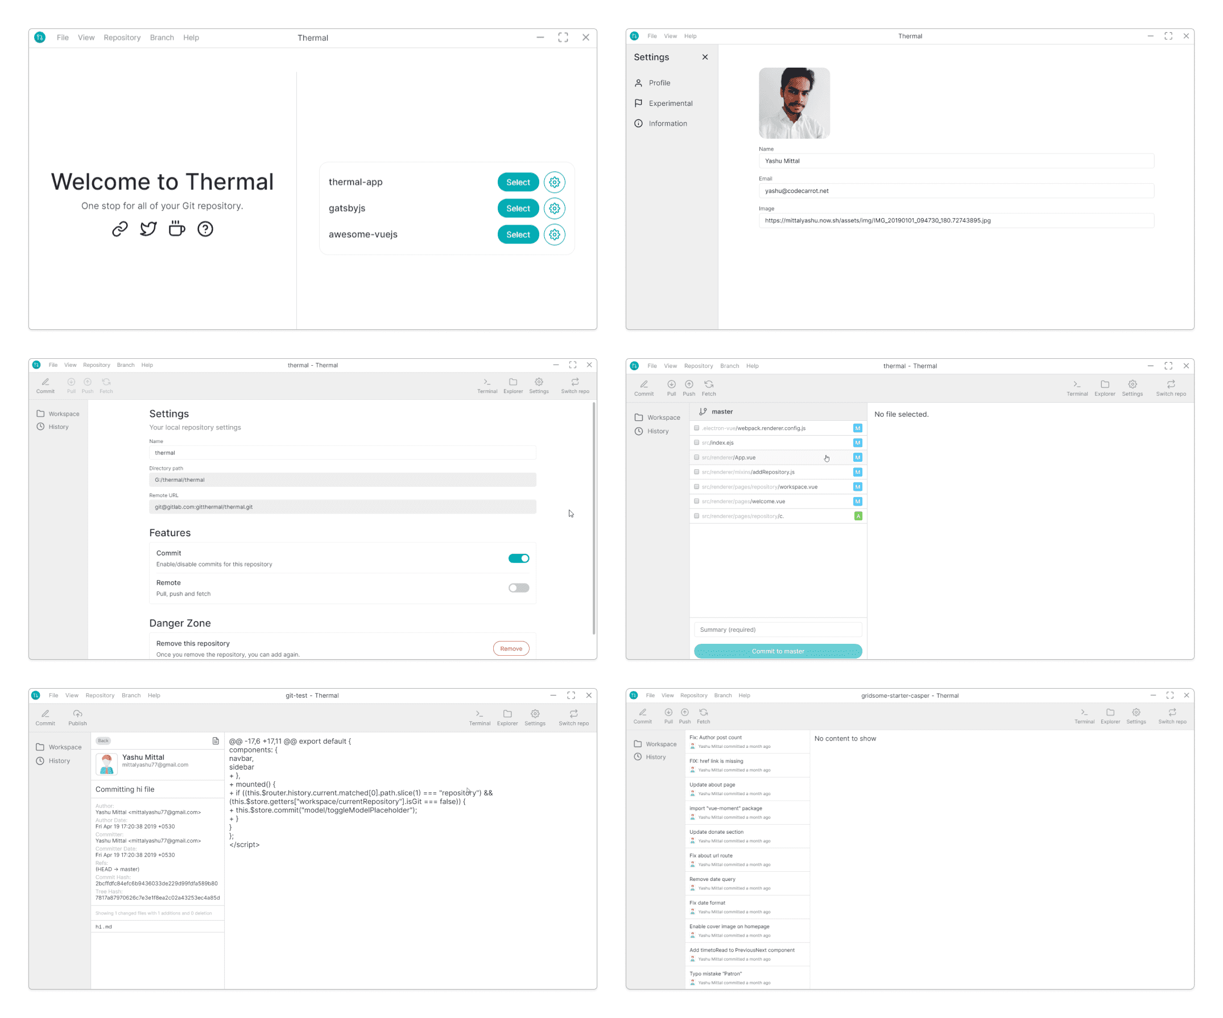The height and width of the screenshot is (1018, 1223).
Task: Click the Back button in the git-test window
Action: point(103,741)
